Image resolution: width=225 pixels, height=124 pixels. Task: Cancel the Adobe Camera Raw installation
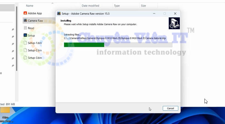click(170, 109)
